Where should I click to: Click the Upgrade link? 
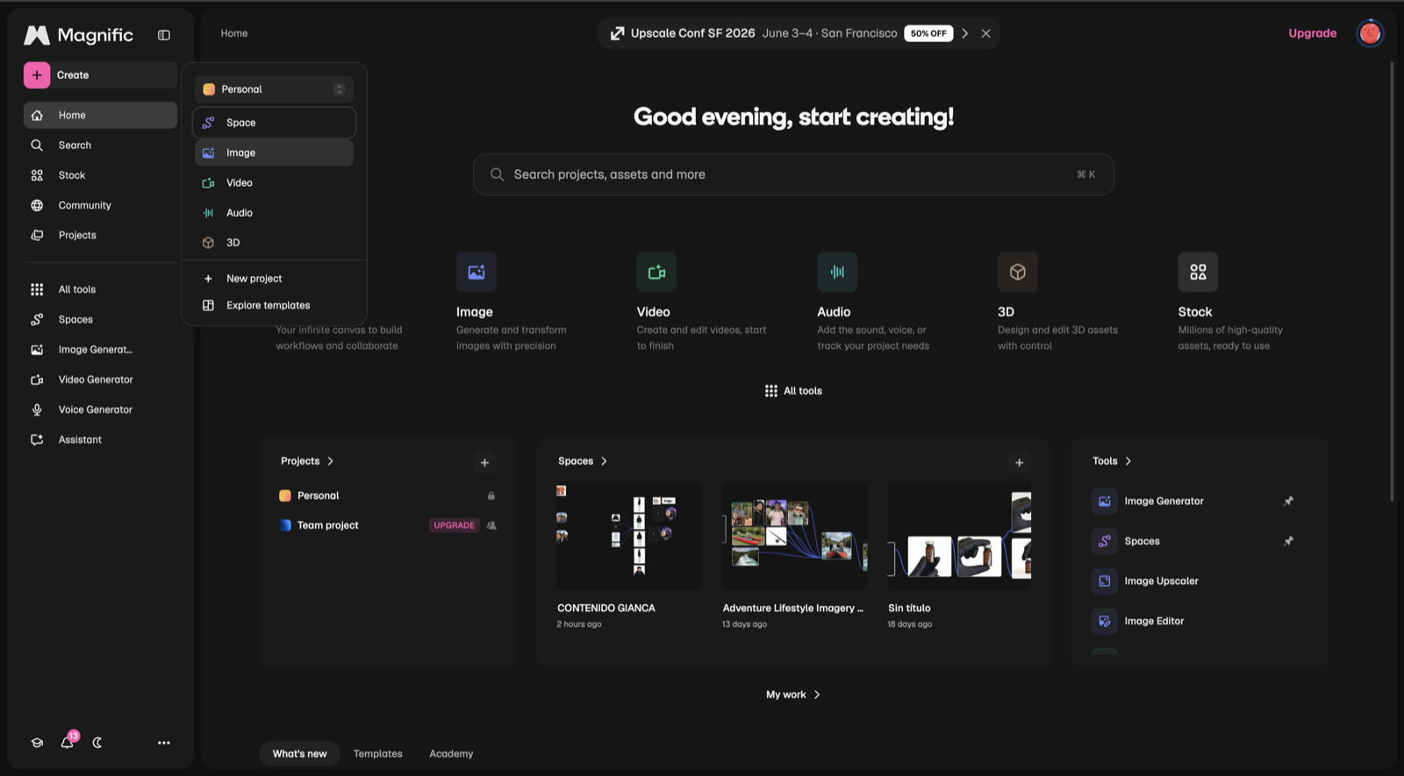point(1313,33)
